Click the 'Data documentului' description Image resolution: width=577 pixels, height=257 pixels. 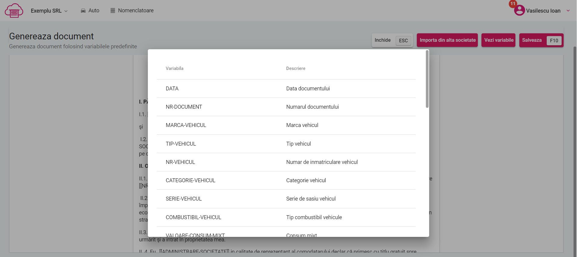pos(308,89)
